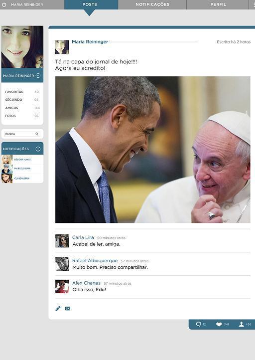Collapse the Notificações panel chevron
Viewport: 255px width, 360px height.
point(38,149)
